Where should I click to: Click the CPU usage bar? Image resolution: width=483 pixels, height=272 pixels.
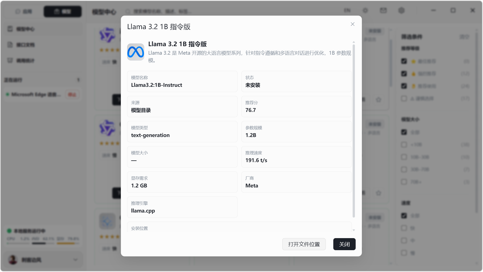(18, 243)
